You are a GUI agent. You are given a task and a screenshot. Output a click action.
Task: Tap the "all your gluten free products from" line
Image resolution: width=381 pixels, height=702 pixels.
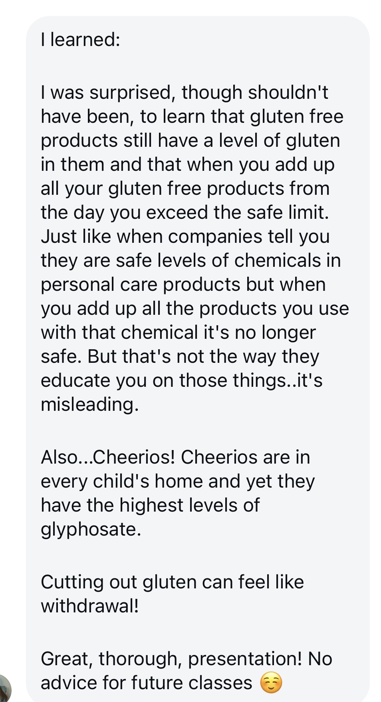coord(185,188)
